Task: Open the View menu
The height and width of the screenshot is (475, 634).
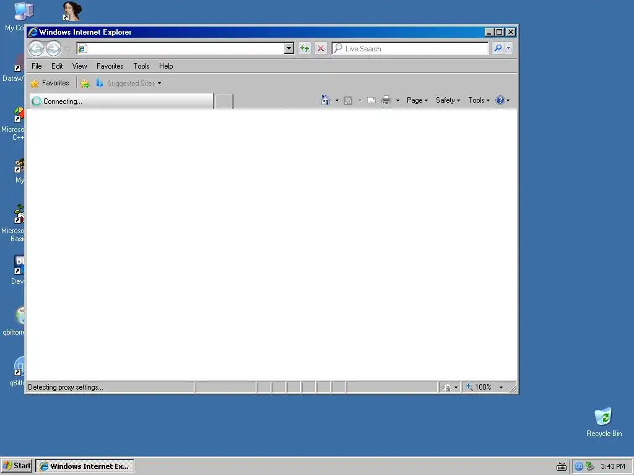Action: pyautogui.click(x=80, y=66)
